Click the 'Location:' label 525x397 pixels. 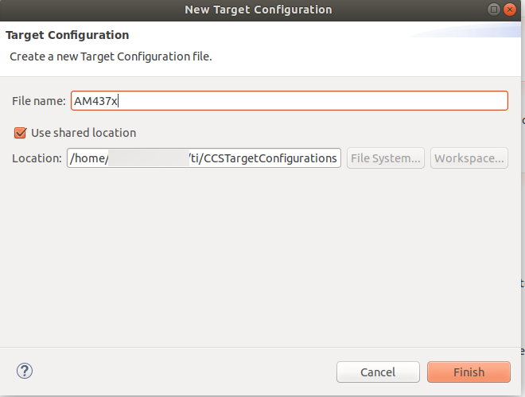click(37, 158)
